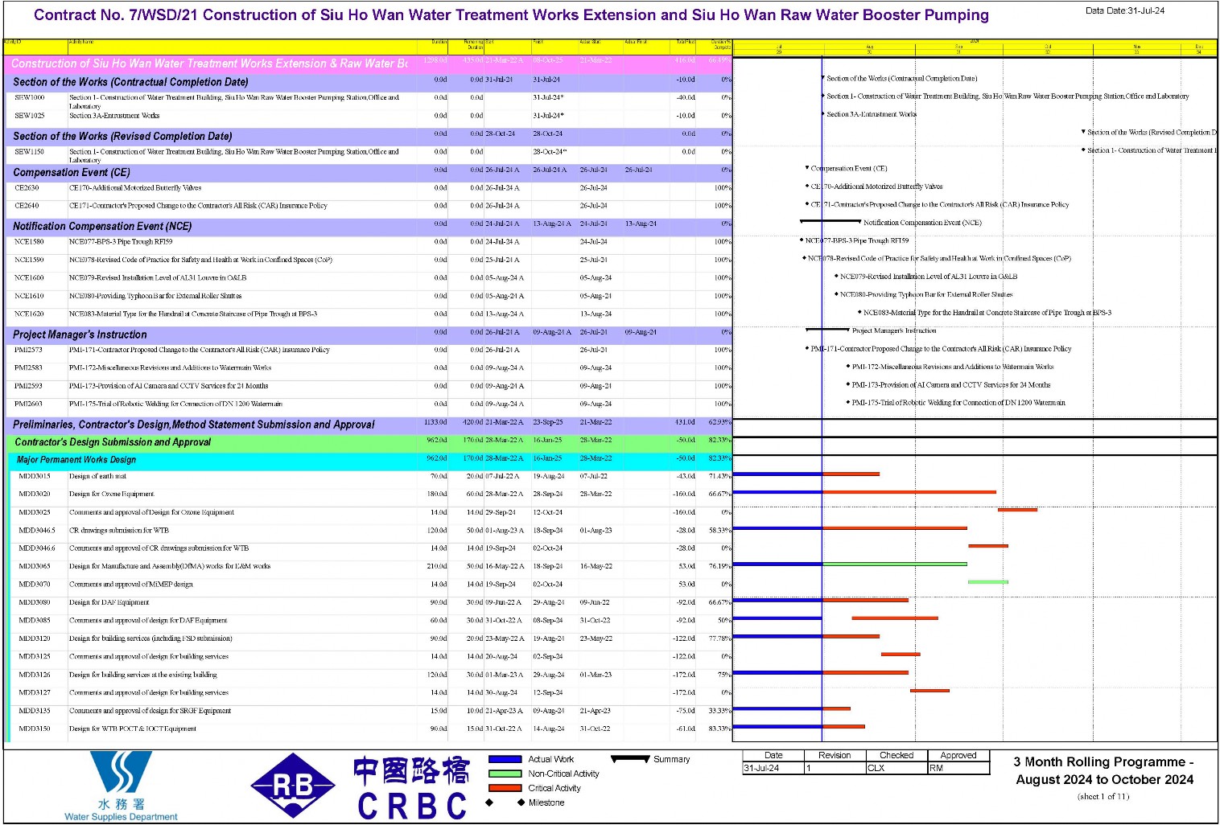Click the Data Date 31-Jul-24 label
Screen dimensions: 1220x825
[x=1125, y=10]
